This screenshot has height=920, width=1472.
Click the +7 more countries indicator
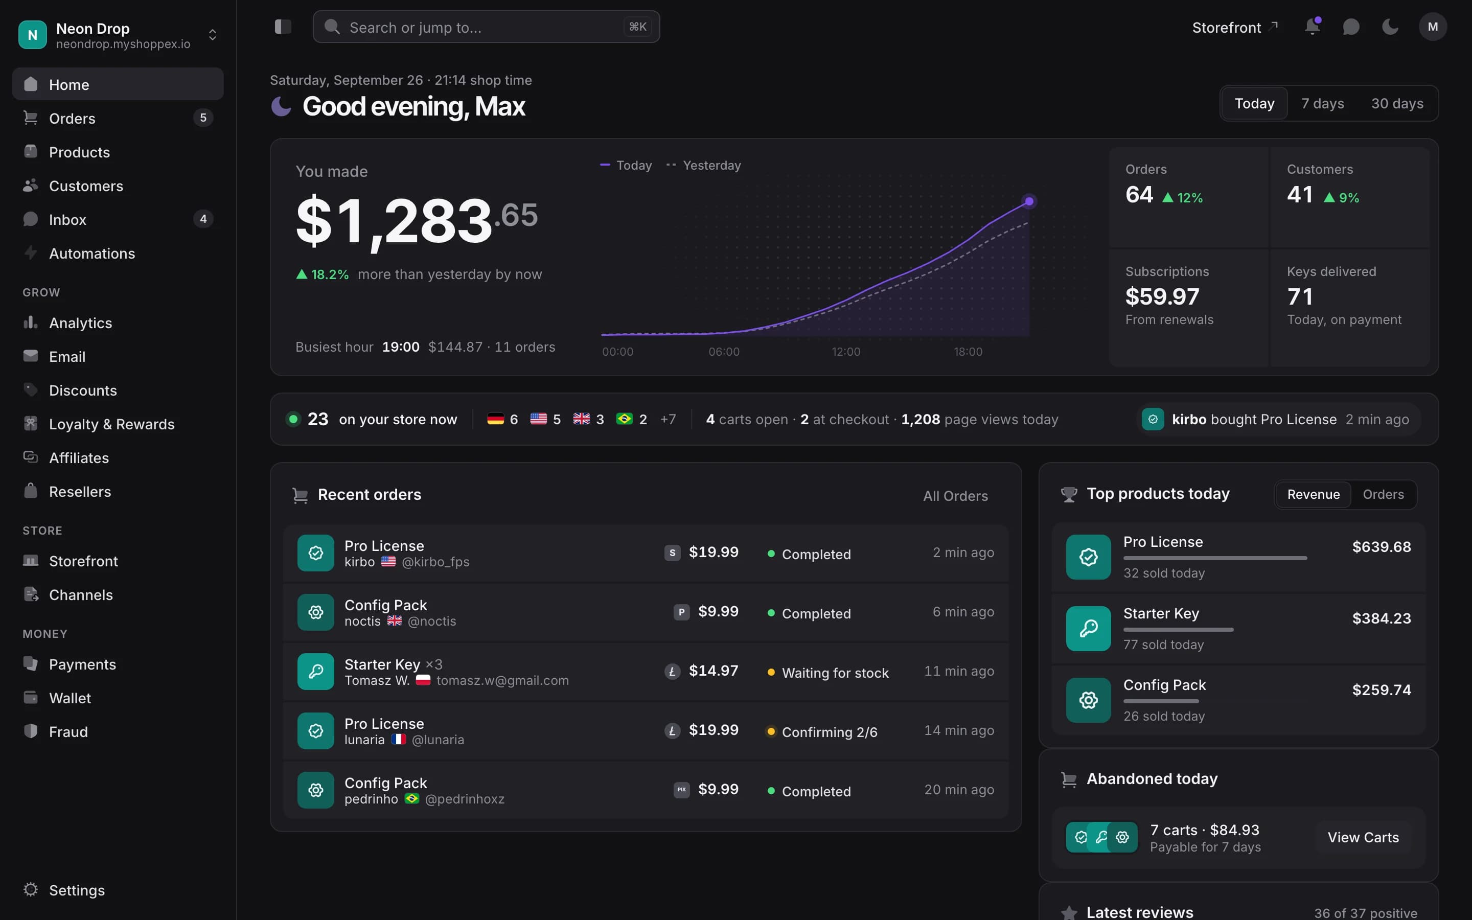[x=668, y=419]
